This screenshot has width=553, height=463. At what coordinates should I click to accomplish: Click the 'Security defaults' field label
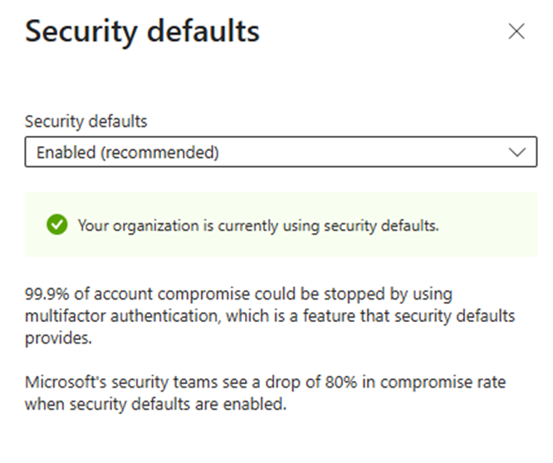tap(86, 122)
